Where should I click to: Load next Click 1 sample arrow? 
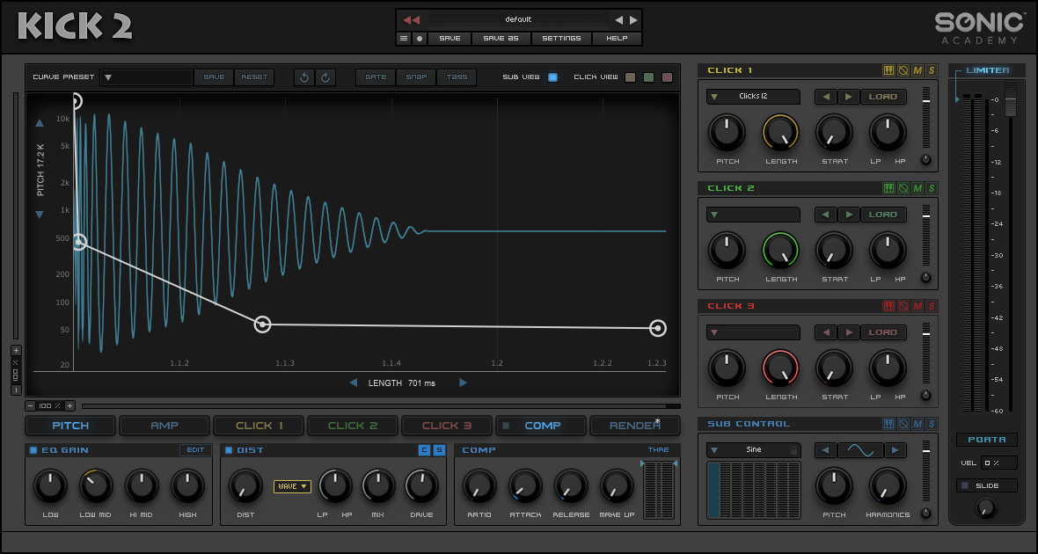click(x=849, y=97)
